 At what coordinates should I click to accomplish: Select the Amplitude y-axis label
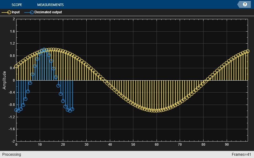(4, 80)
